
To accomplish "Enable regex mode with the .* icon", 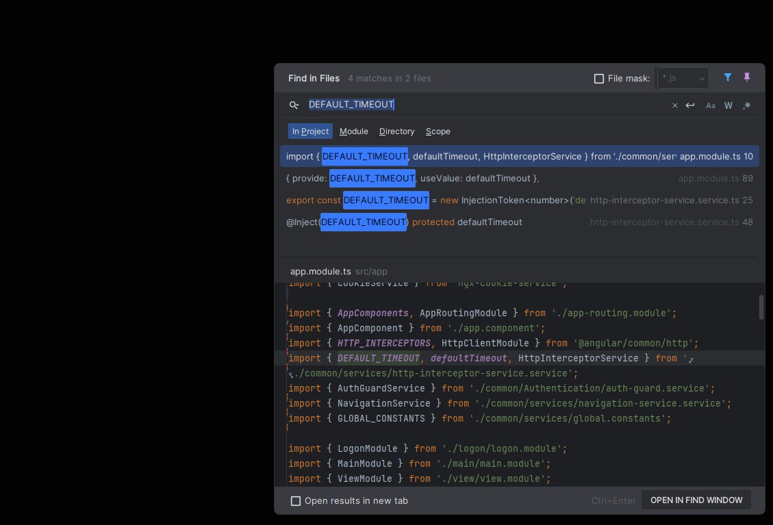I will click(746, 105).
